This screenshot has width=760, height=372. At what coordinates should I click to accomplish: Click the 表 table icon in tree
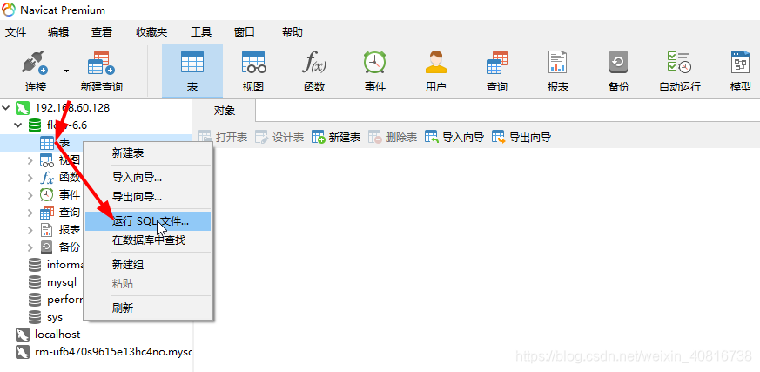point(46,143)
